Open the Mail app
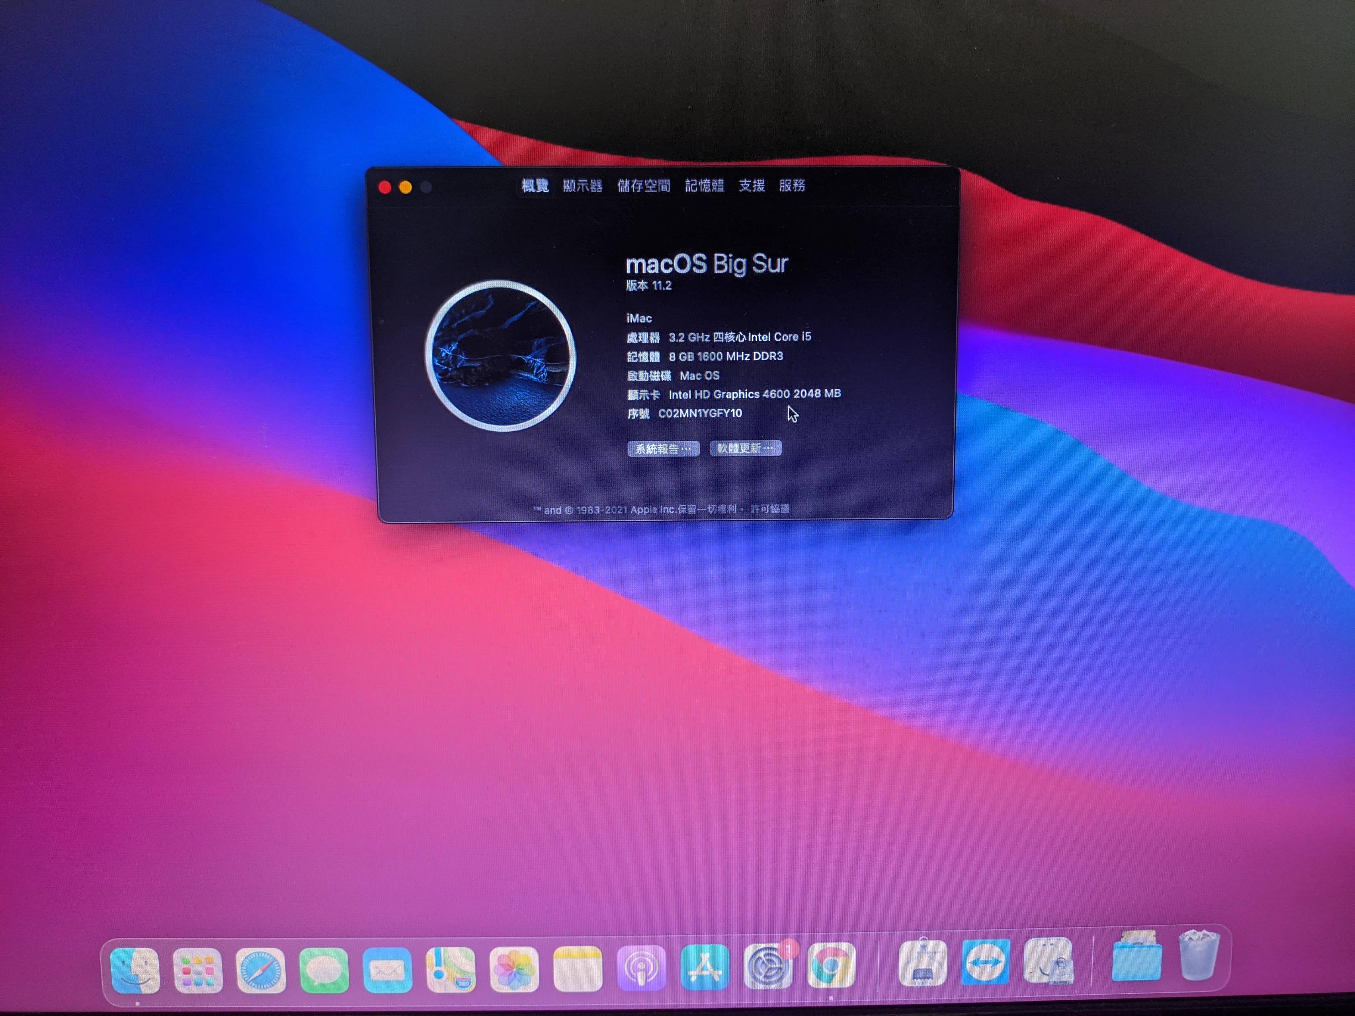 tap(387, 969)
